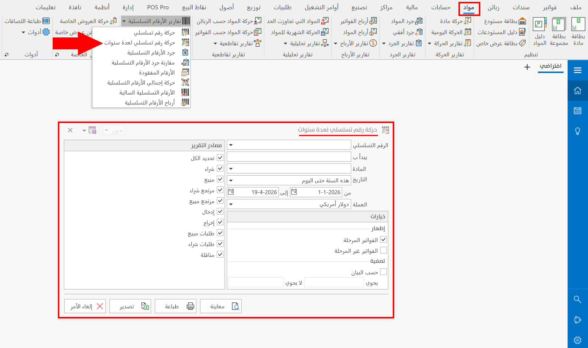Open حركة المواد حسب الزبائن report

pyautogui.click(x=229, y=21)
